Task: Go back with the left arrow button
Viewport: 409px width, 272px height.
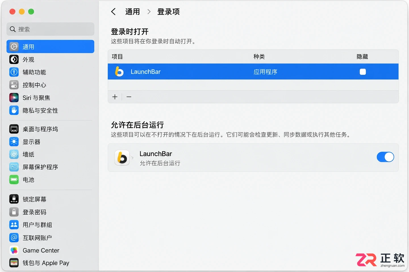Action: click(x=113, y=12)
